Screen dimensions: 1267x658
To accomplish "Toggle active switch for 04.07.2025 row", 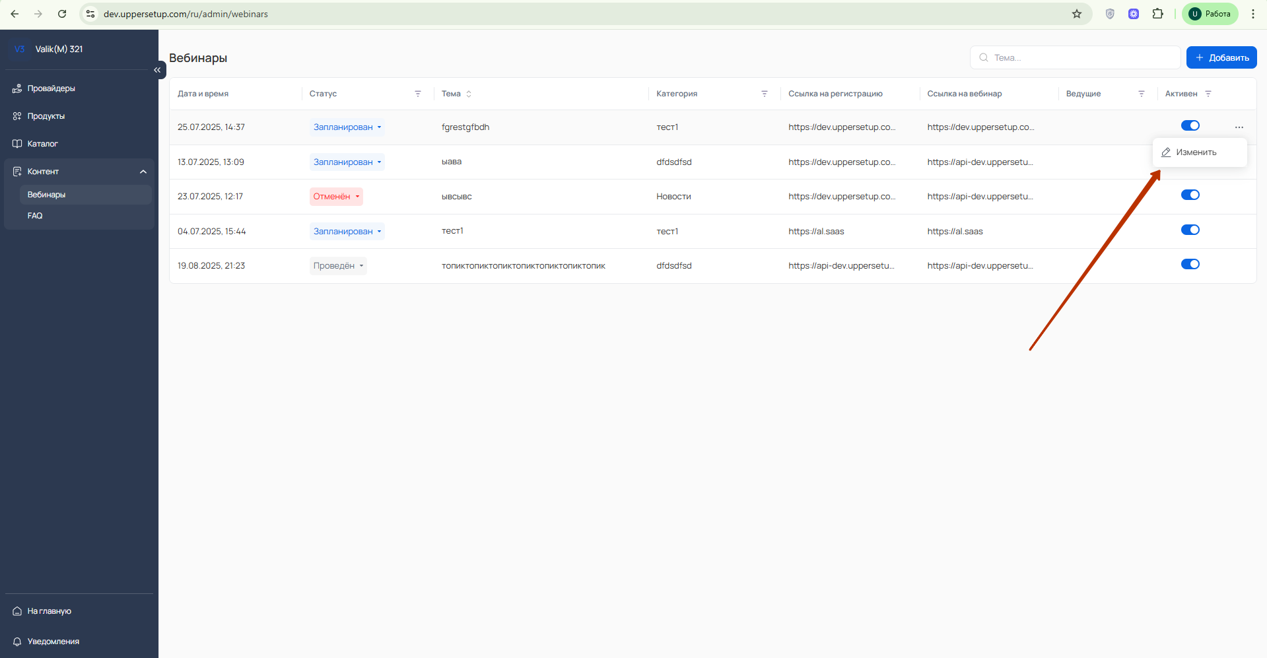I will tap(1190, 230).
